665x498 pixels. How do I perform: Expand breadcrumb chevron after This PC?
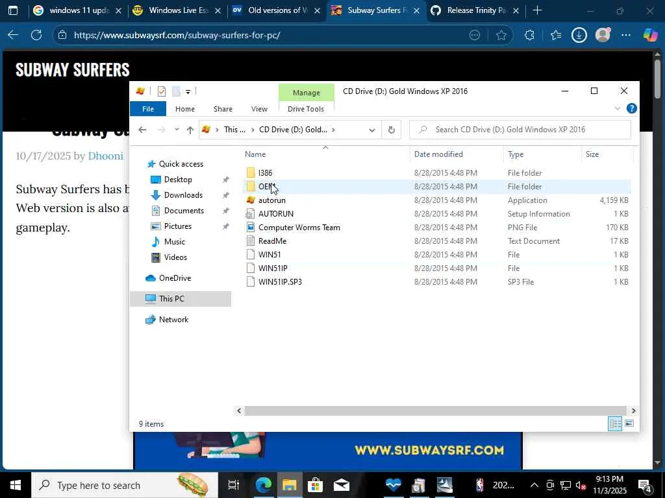pos(253,130)
